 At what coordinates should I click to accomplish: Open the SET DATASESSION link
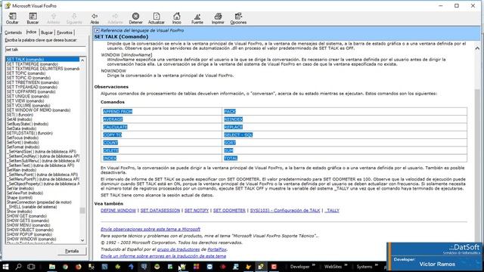(160, 210)
